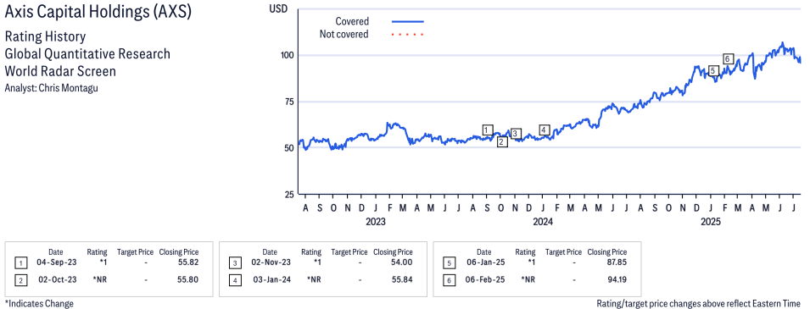Image resolution: width=810 pixels, height=309 pixels.
Task: Click the table box numbered 6
Action: pos(449,280)
